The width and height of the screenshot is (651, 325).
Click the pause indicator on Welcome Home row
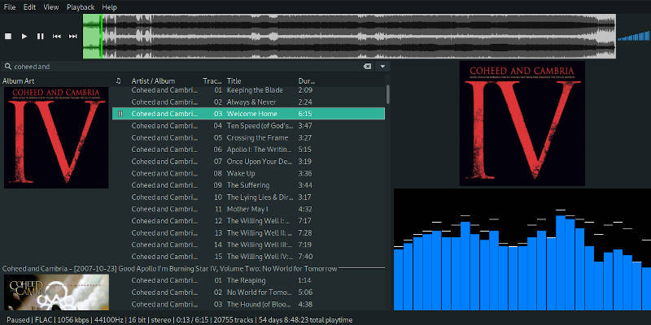(x=120, y=114)
